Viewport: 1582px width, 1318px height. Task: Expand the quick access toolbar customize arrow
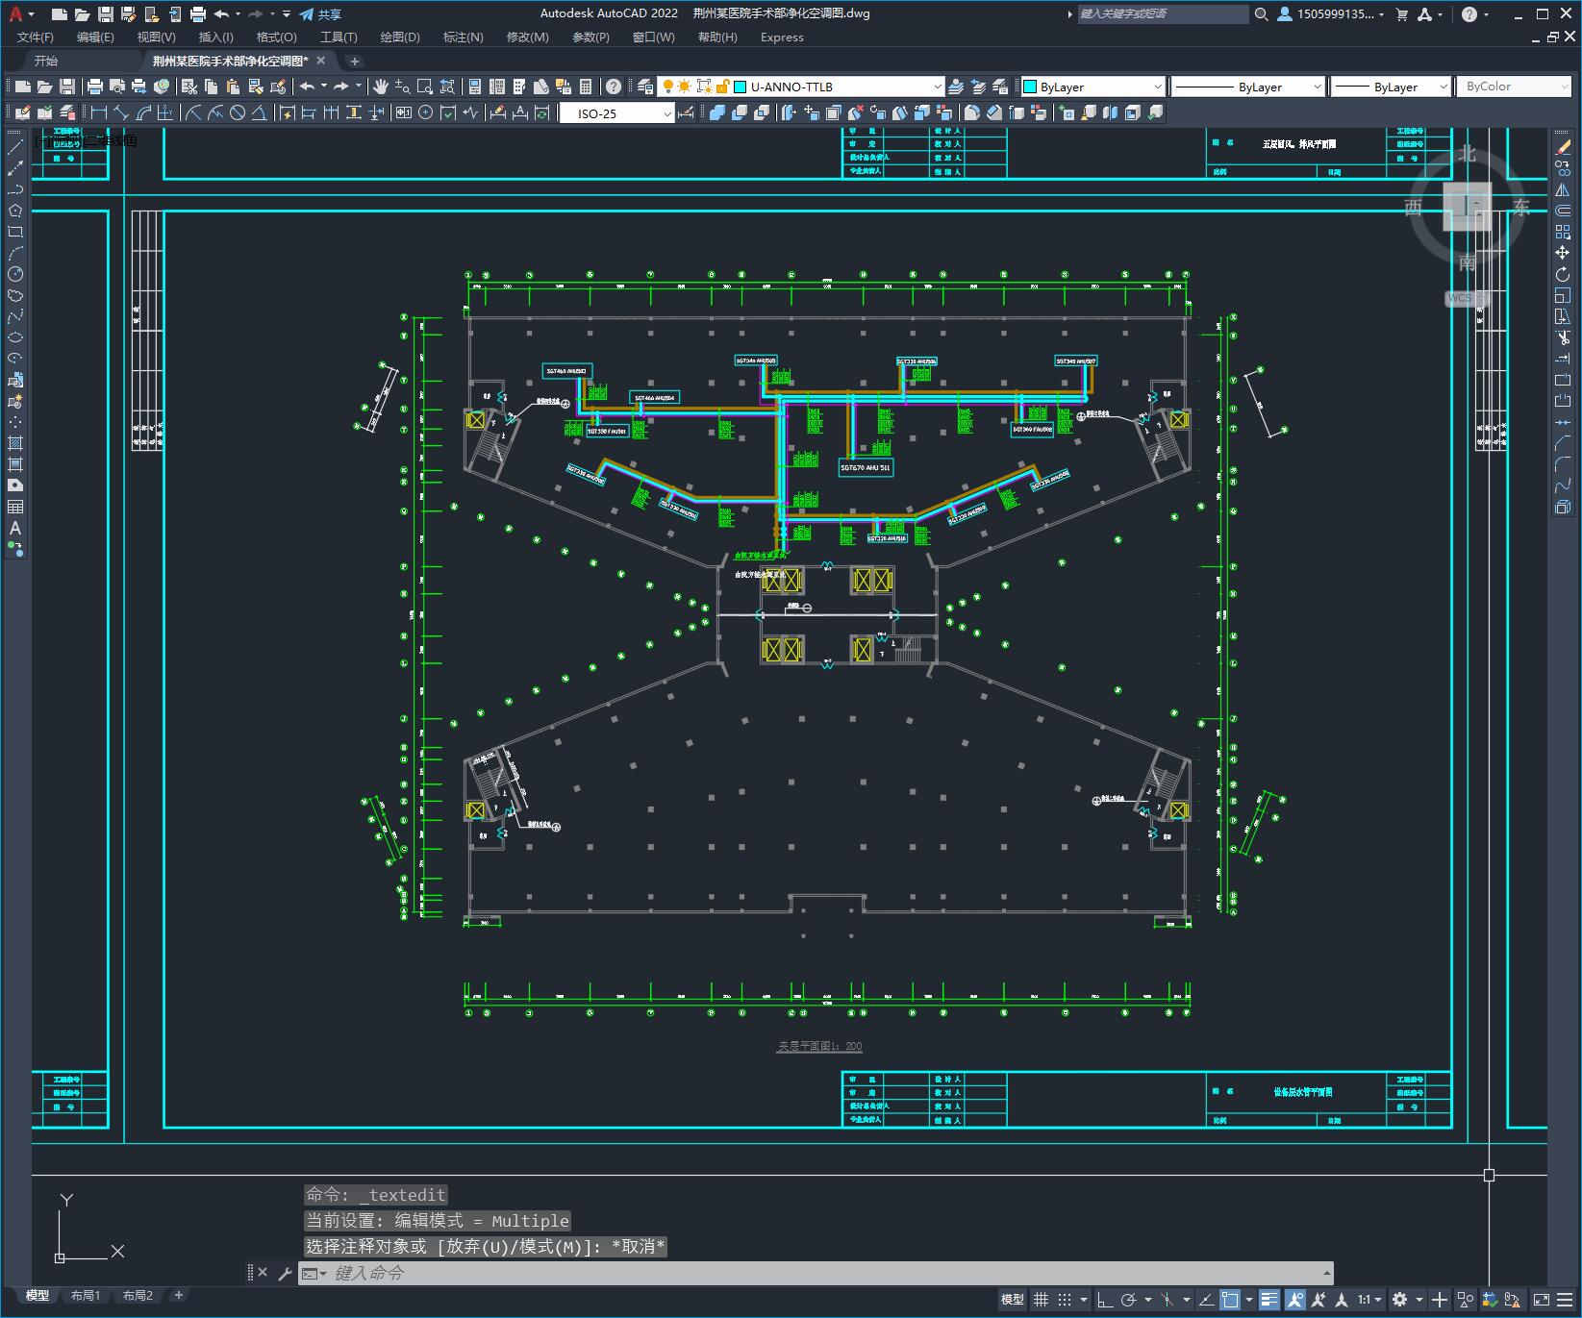pos(287,14)
